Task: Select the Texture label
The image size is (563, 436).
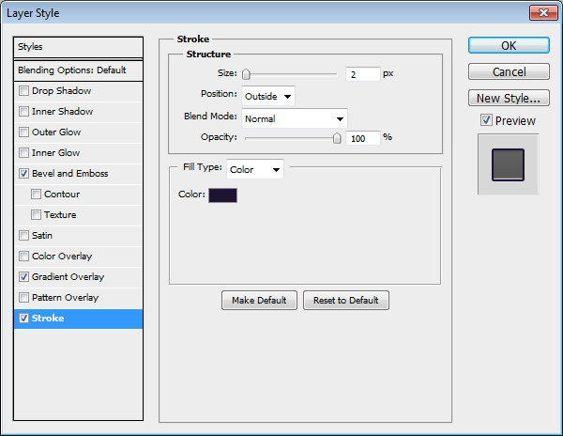Action: [x=60, y=214]
